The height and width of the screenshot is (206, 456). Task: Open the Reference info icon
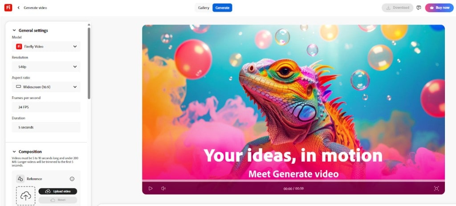tap(72, 179)
